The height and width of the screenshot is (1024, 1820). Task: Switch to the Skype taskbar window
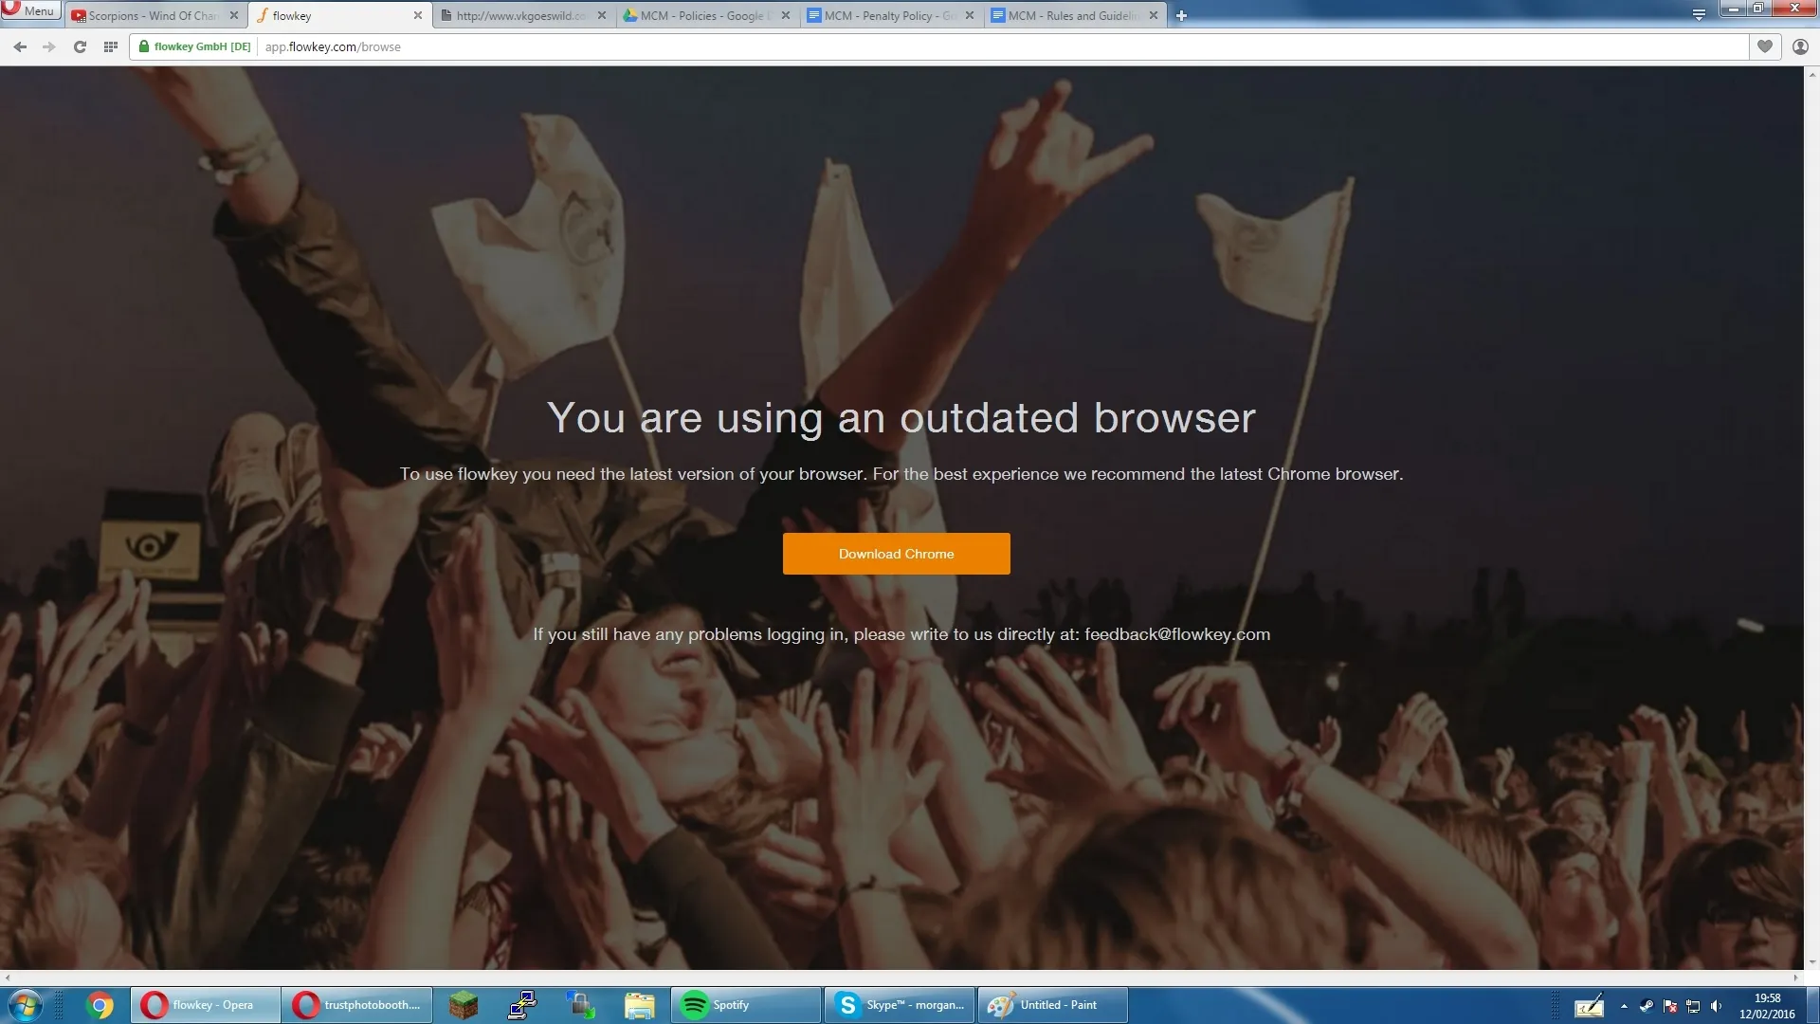click(x=900, y=1005)
